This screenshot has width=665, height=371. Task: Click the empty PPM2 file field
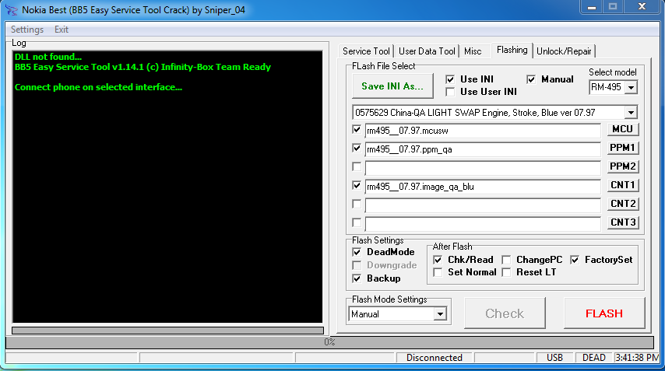click(x=483, y=168)
